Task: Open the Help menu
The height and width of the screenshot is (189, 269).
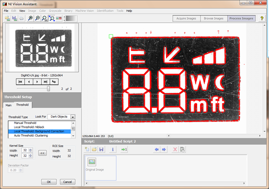Action: tap(129, 11)
